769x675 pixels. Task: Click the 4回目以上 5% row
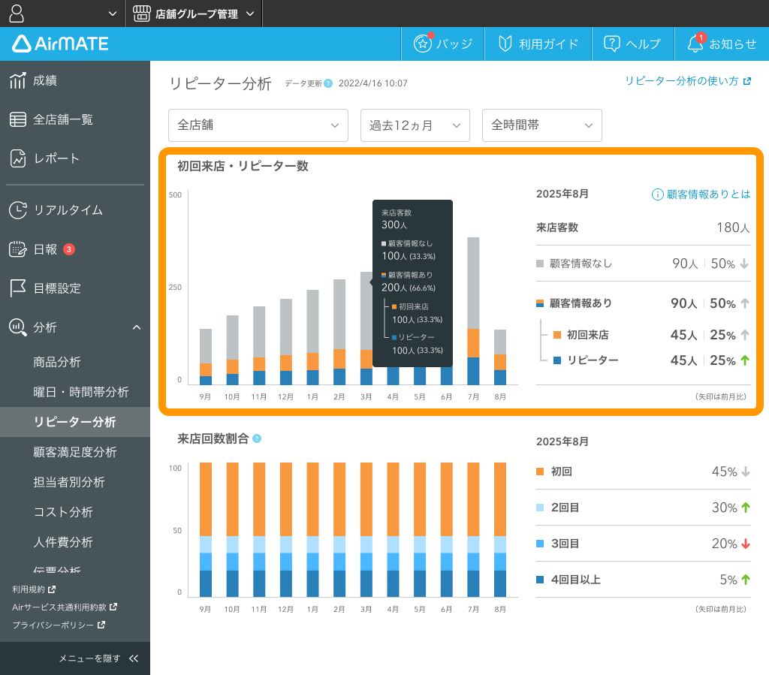(x=643, y=580)
